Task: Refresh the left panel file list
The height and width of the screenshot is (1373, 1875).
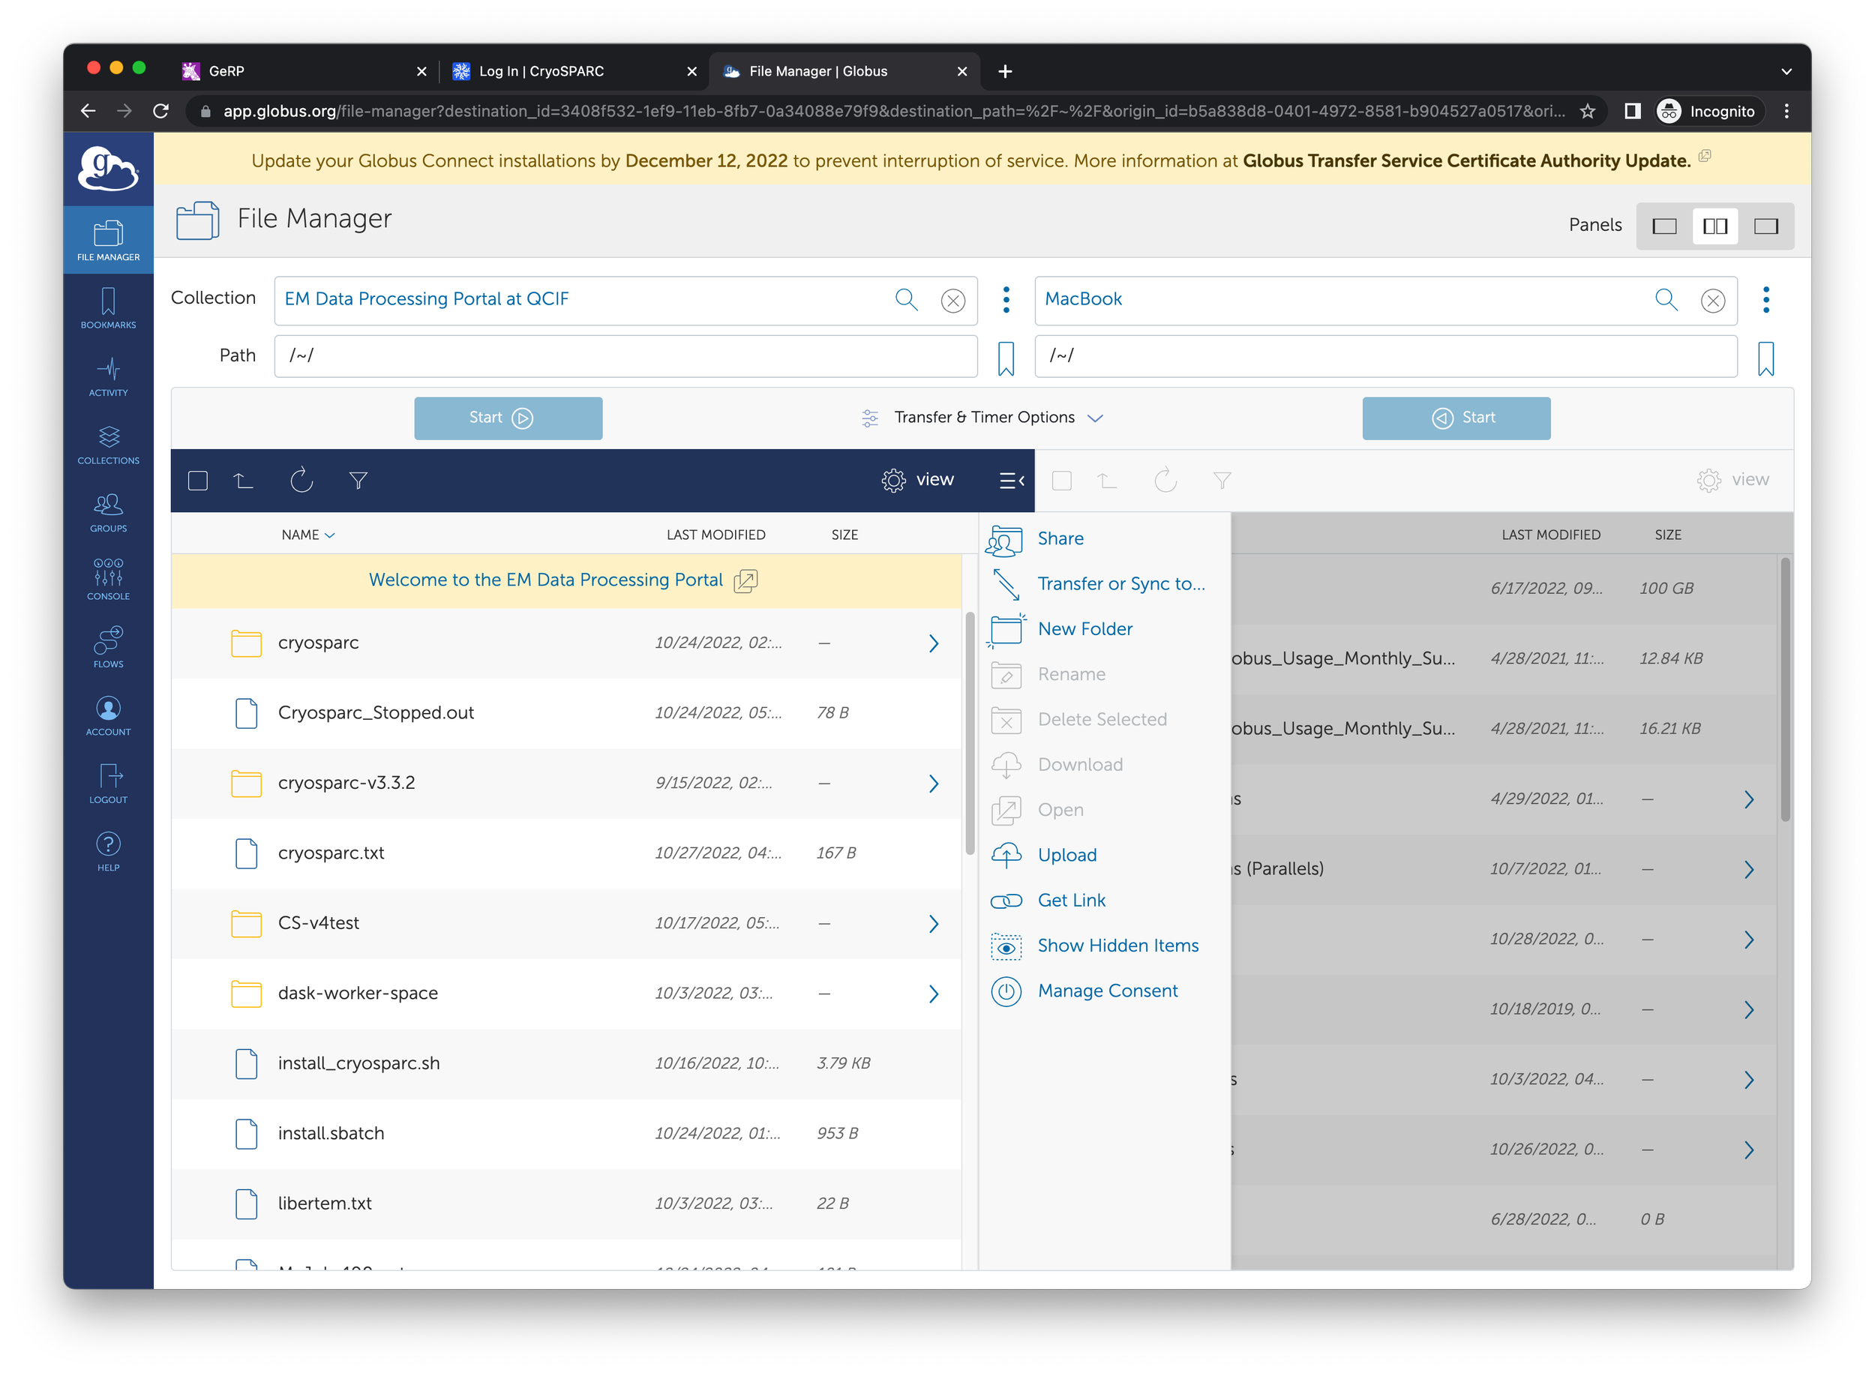Action: (301, 480)
